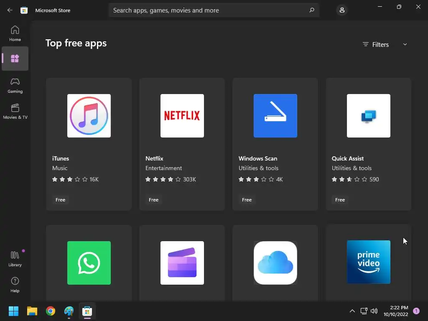Screen dimensions: 428x321
Task: Open the Movies & TV section
Action: tap(15, 111)
